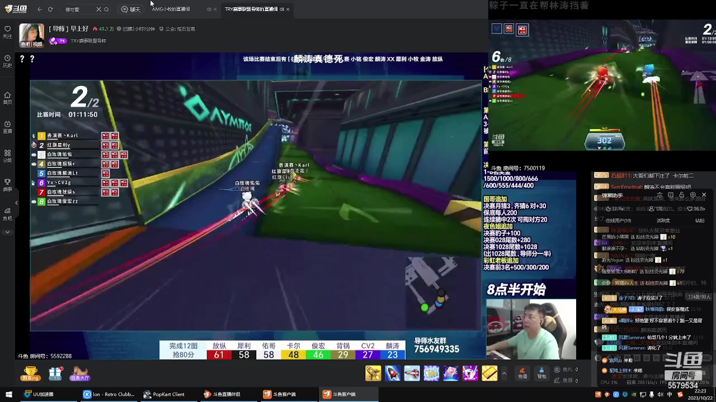Mute the AMG小牧 tab speaker icon
This screenshot has height=402, width=716.
[209, 9]
